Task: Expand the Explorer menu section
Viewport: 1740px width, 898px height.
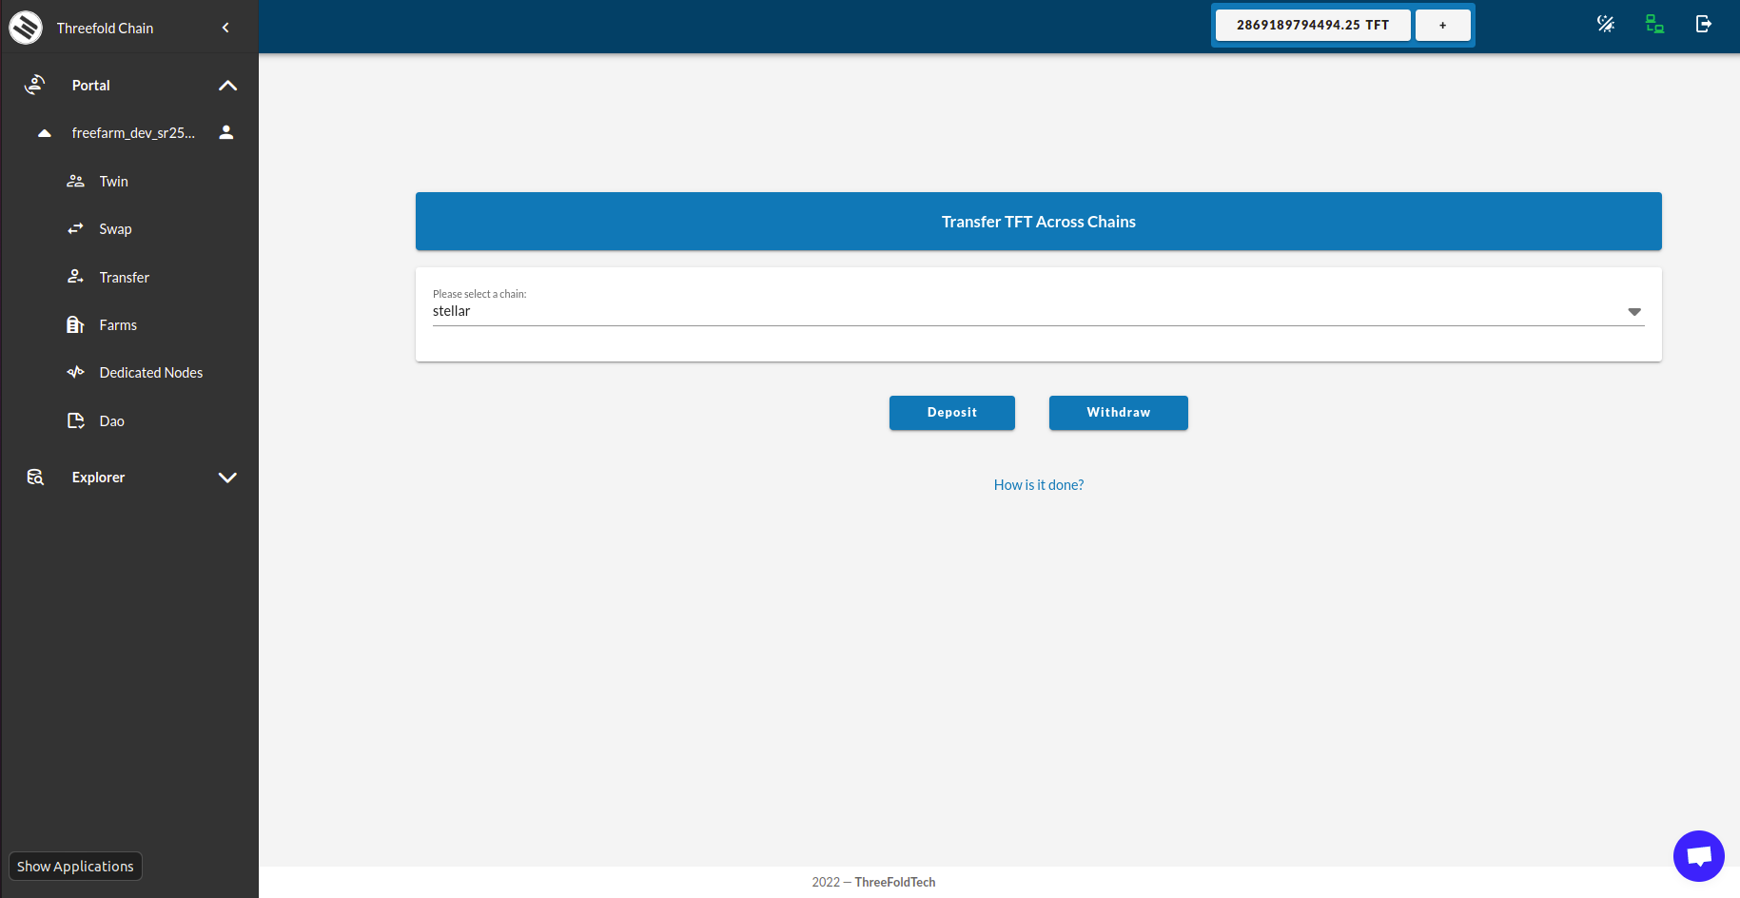Action: (227, 478)
